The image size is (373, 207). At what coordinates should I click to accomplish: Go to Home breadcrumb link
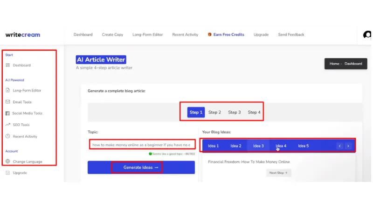point(334,64)
